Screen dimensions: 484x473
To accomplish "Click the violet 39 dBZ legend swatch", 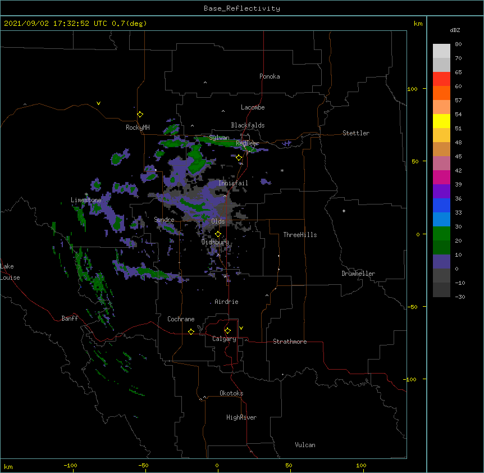I will (441, 192).
